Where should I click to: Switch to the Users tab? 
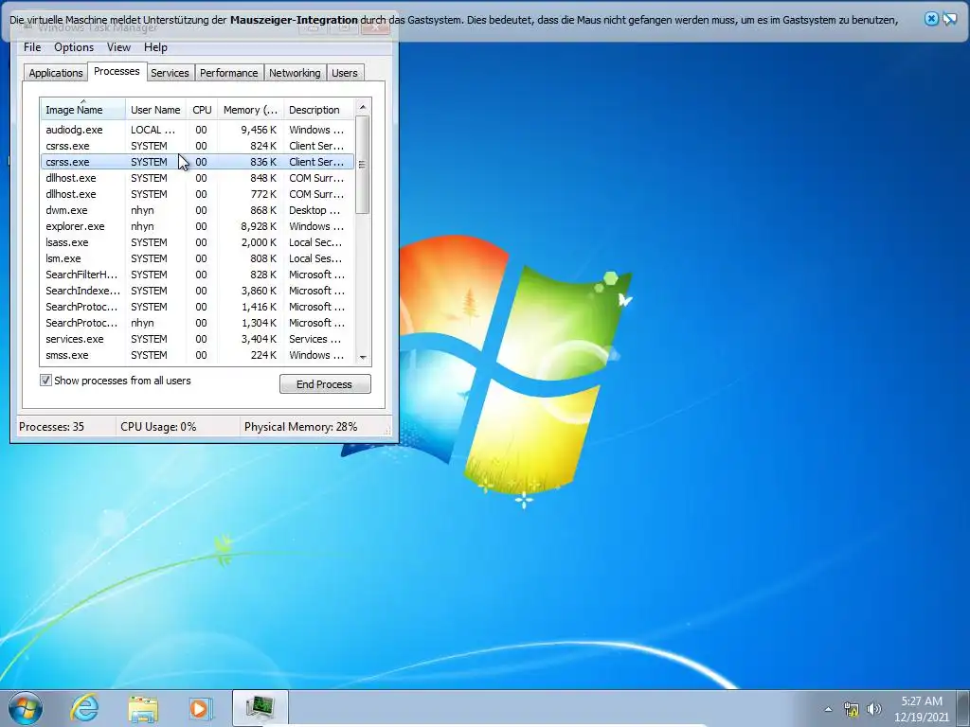click(x=345, y=73)
